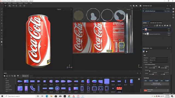Open the 3D viewport Material dropdown

tap(64, 9)
